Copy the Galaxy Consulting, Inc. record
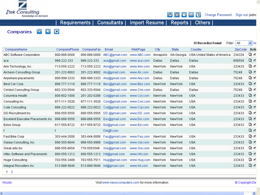The image size is (260, 195). click(250, 142)
